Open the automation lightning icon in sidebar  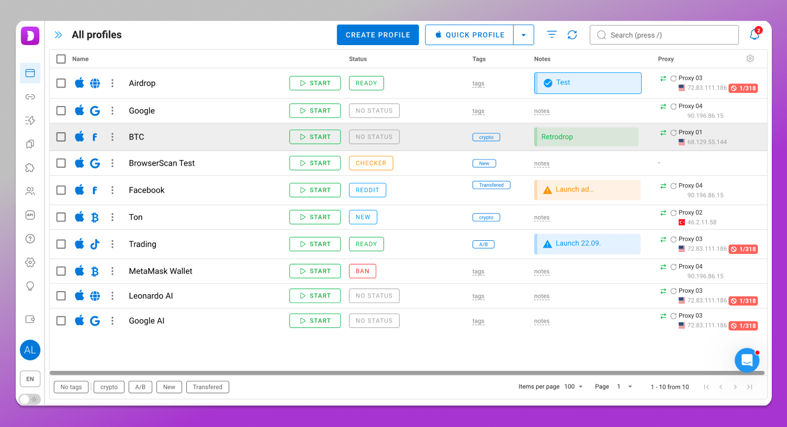30,121
